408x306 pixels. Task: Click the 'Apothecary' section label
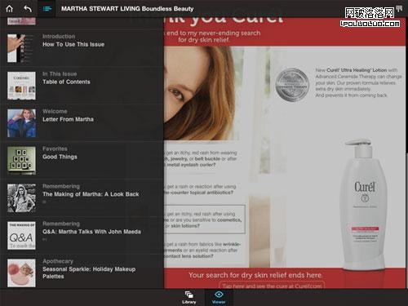[x=58, y=261]
